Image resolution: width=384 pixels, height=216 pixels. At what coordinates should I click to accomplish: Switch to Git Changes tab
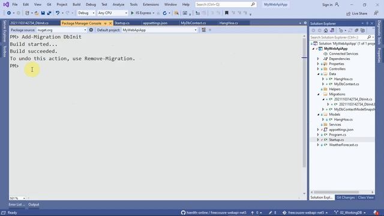pos(346,197)
